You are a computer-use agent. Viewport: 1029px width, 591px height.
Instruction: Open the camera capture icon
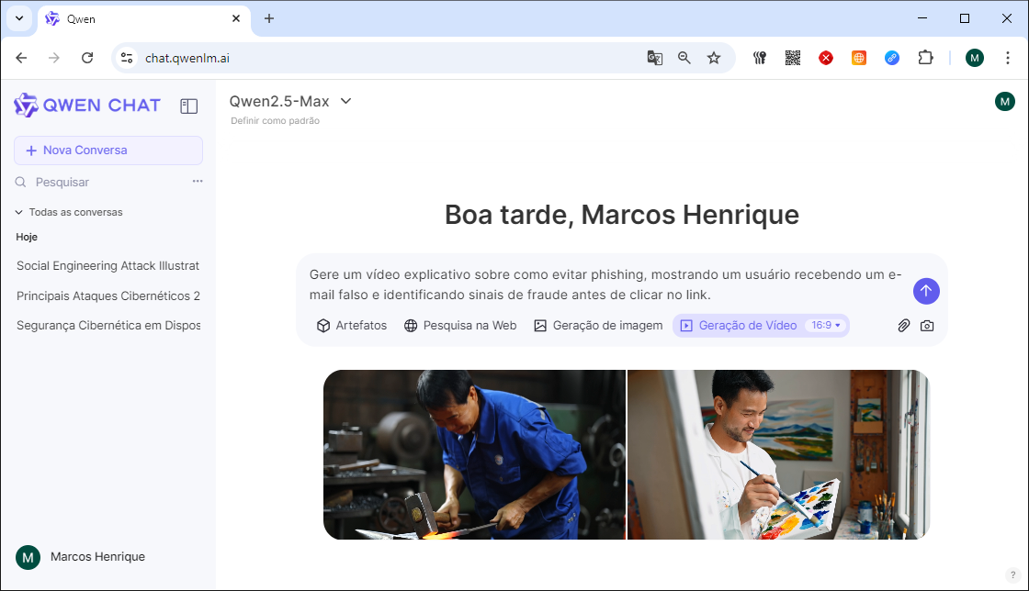(927, 326)
